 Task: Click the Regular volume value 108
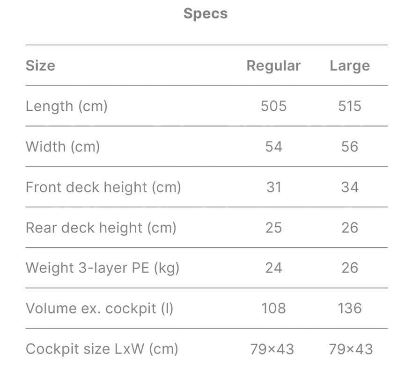click(x=273, y=309)
